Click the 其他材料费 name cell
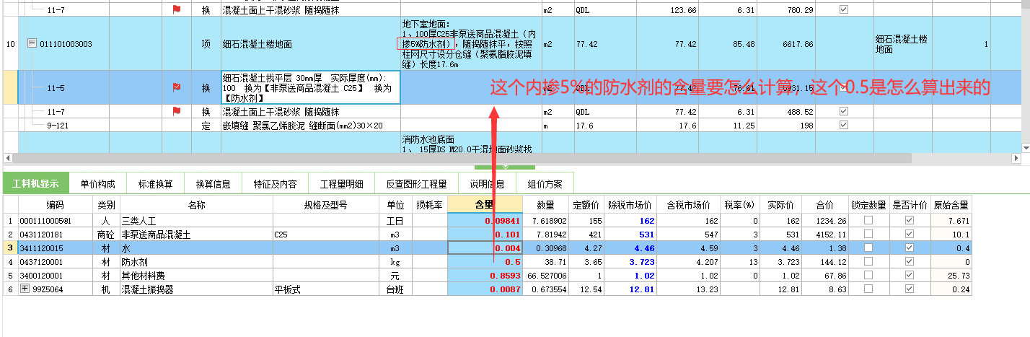Image resolution: width=1030 pixels, height=337 pixels. [196, 275]
